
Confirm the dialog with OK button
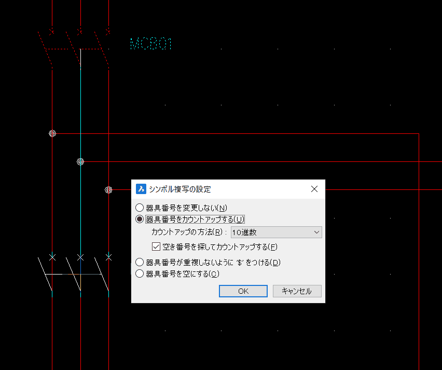click(243, 291)
